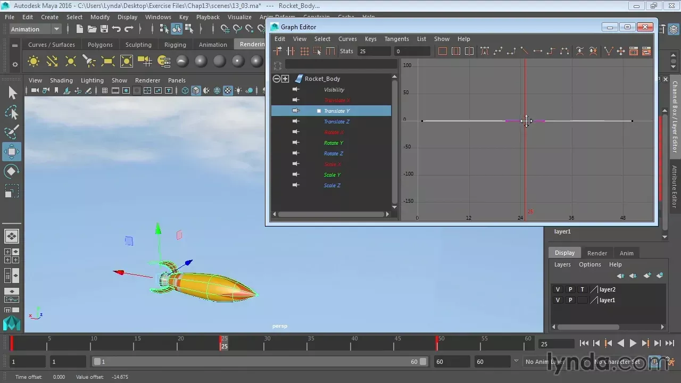
Task: Collapse Rocket_Body in Graph Editor outliner
Action: (277, 79)
